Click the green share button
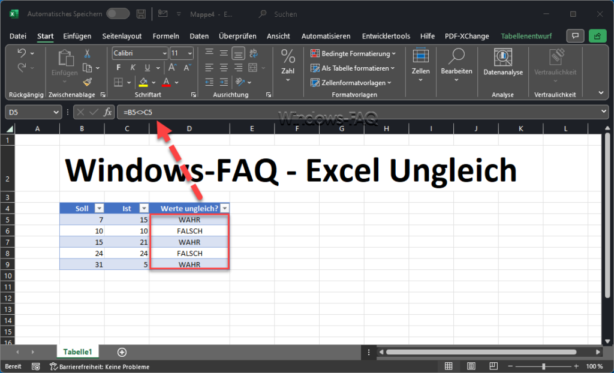This screenshot has height=373, width=614. click(x=598, y=36)
